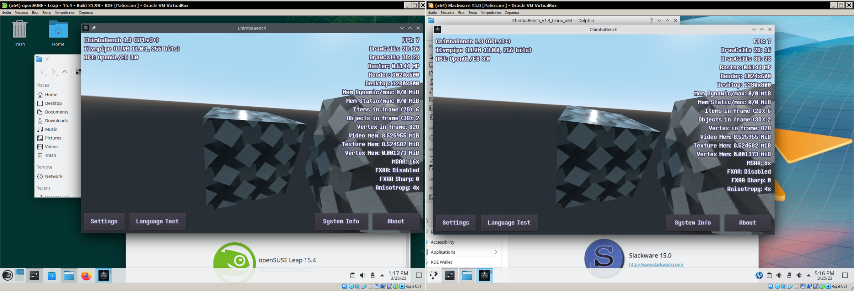Image resolution: width=854 pixels, height=291 pixels.
Task: Expand hidden system tray icons in Slackware
Action: click(x=808, y=275)
